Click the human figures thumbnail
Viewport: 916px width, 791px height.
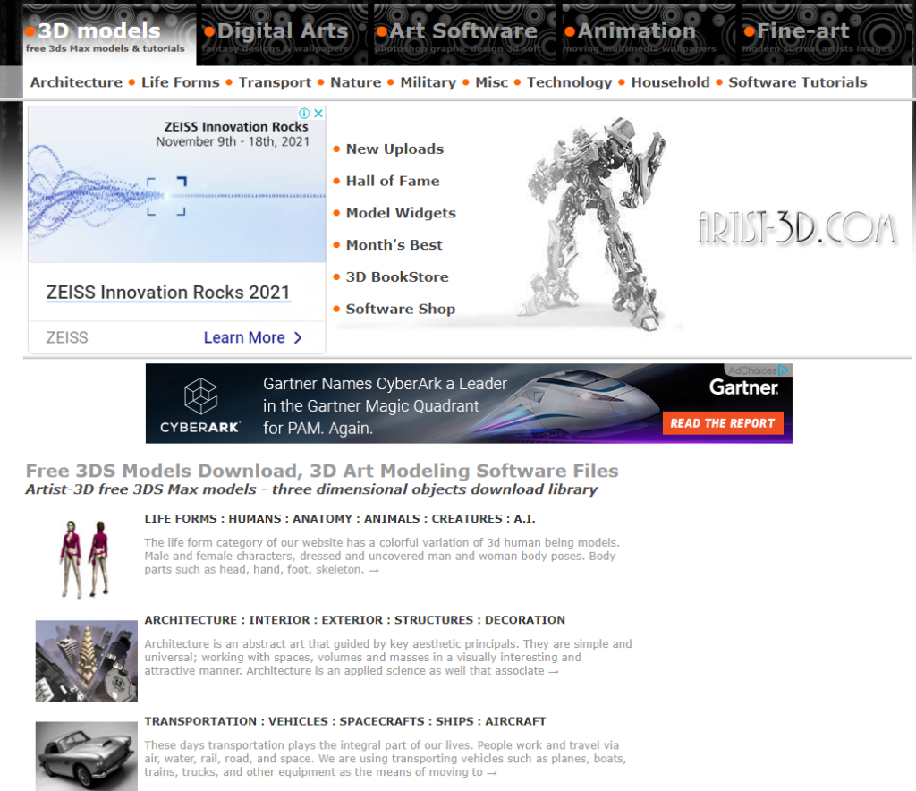[x=86, y=558]
